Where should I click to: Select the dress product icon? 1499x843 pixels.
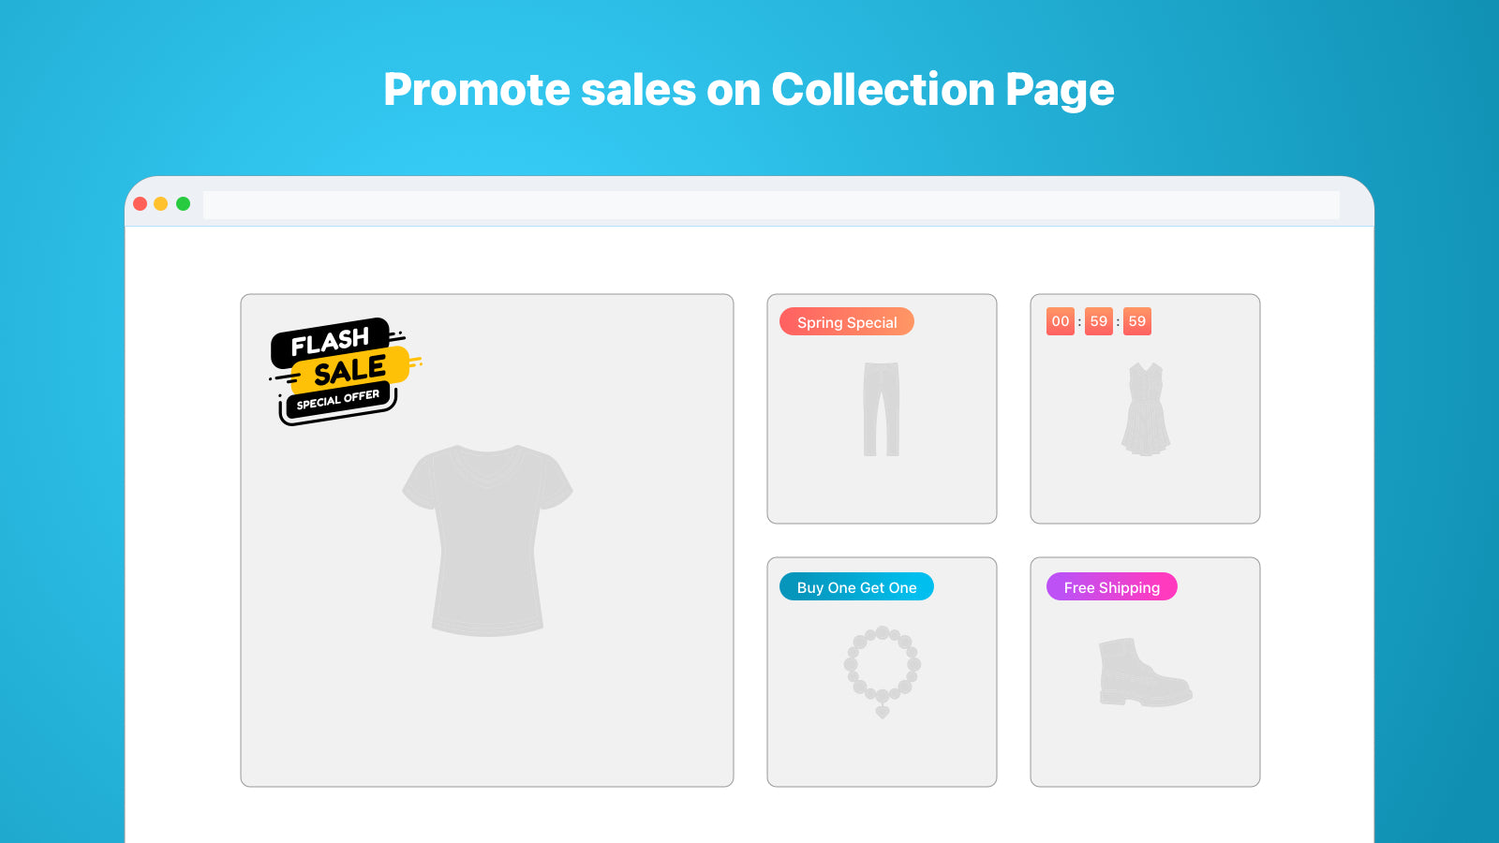click(x=1146, y=409)
